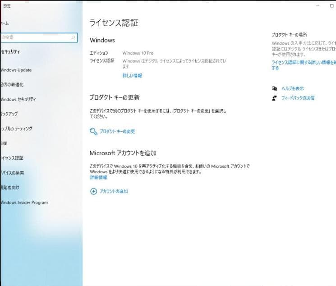
Task: Click the search magnifier icon in the settings search box
Action: click(73, 37)
